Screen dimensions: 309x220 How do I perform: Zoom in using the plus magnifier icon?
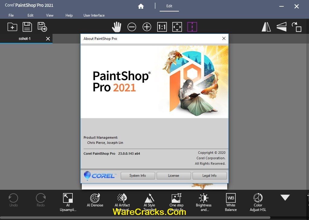(x=147, y=27)
